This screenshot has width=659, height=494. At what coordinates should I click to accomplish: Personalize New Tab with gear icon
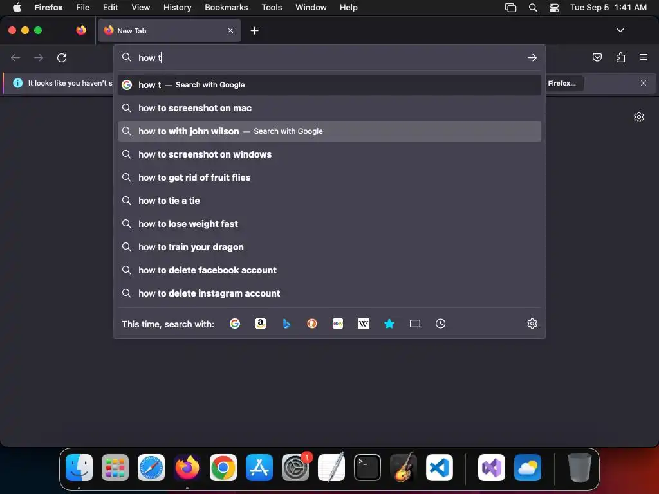tap(639, 117)
